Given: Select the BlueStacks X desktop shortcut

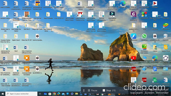Looking at the screenshot, I should pos(144,15).
